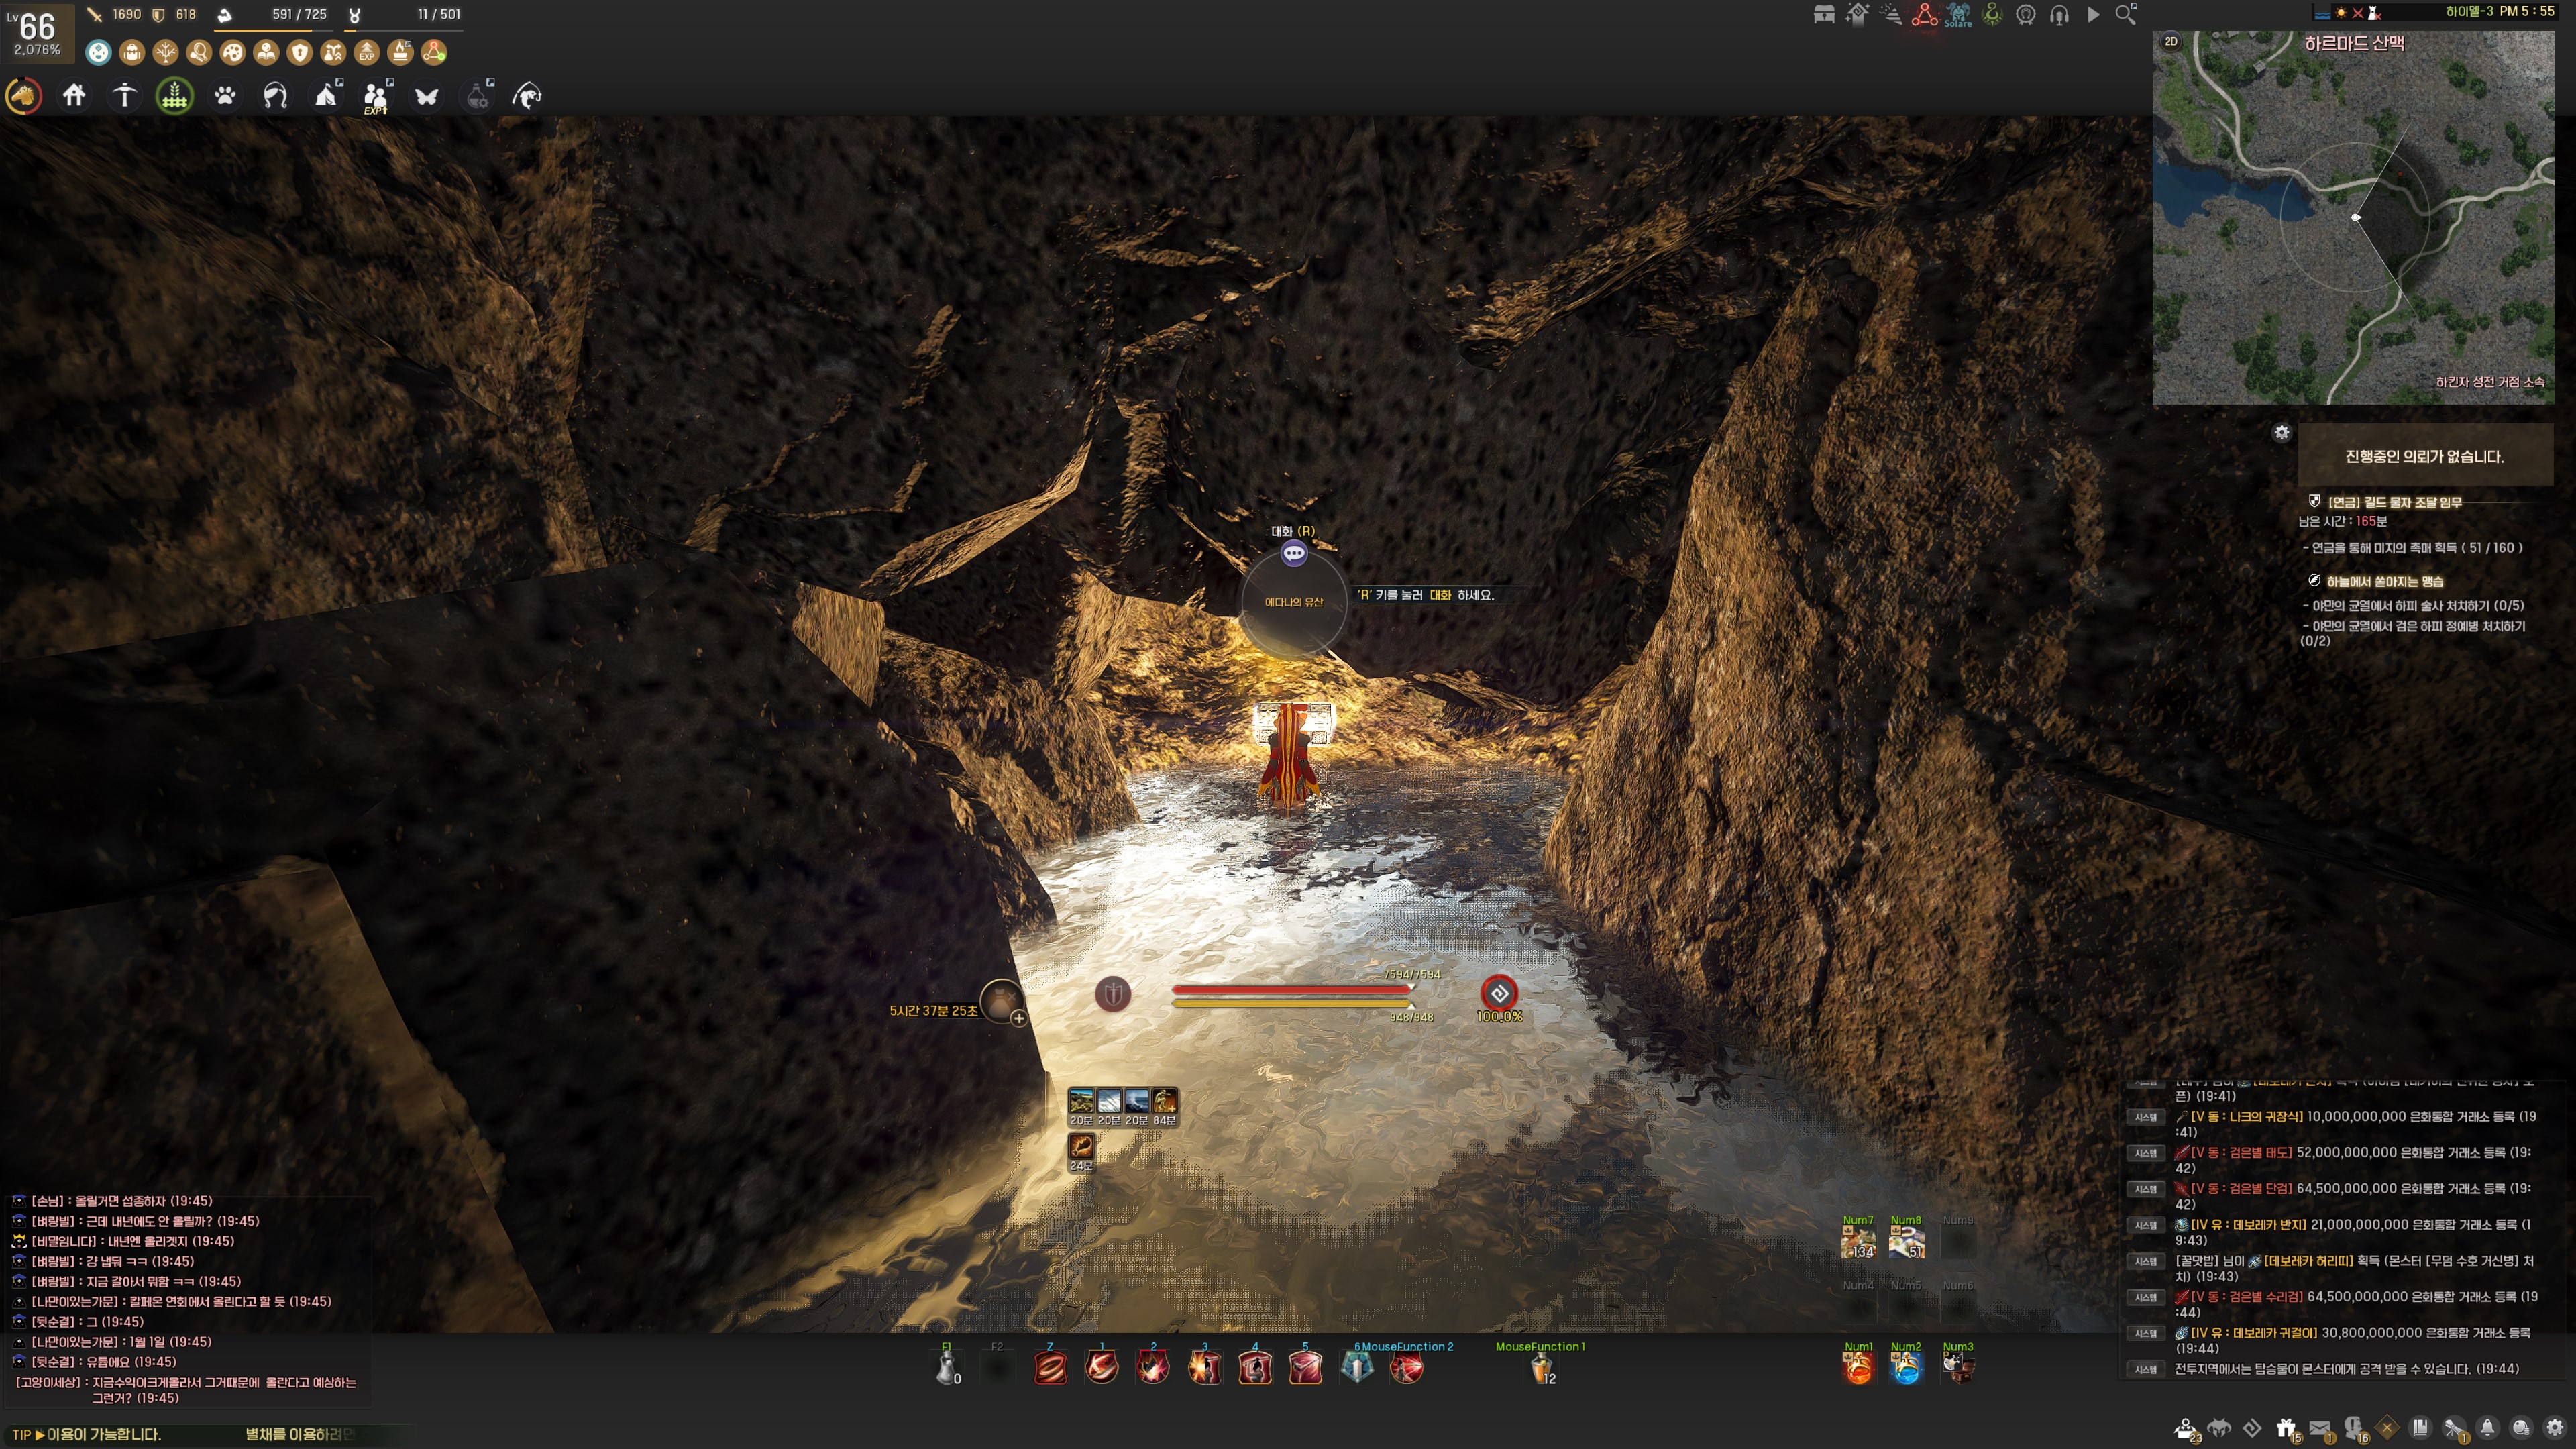Viewport: 2576px width, 1449px height.
Task: Open the gift box with 15 badge
Action: 2286,1427
